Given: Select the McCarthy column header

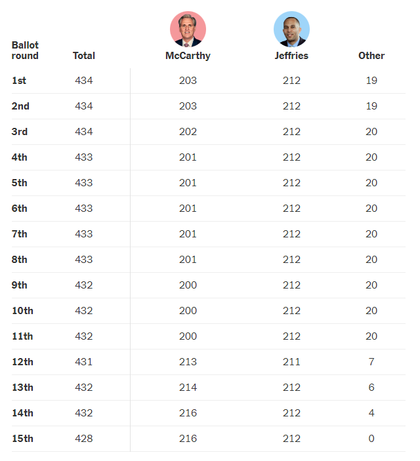Looking at the screenshot, I should 188,56.
